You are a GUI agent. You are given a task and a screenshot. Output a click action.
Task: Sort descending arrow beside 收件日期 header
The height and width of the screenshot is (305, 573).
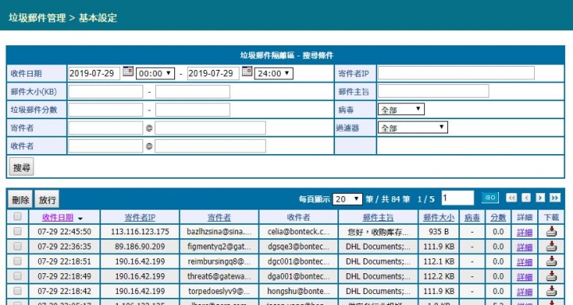point(80,218)
